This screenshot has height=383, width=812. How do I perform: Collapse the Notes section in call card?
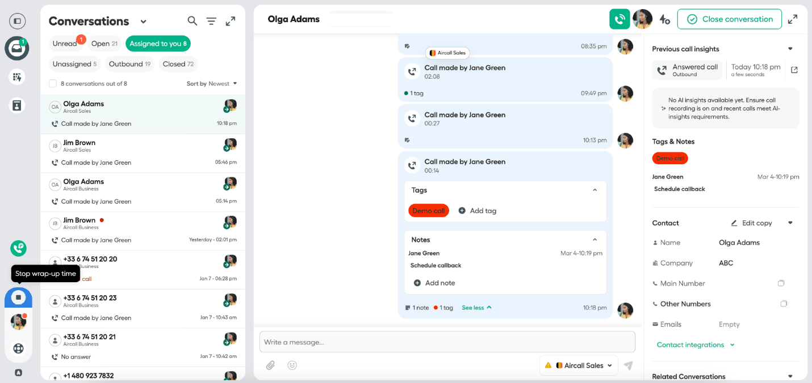point(595,240)
